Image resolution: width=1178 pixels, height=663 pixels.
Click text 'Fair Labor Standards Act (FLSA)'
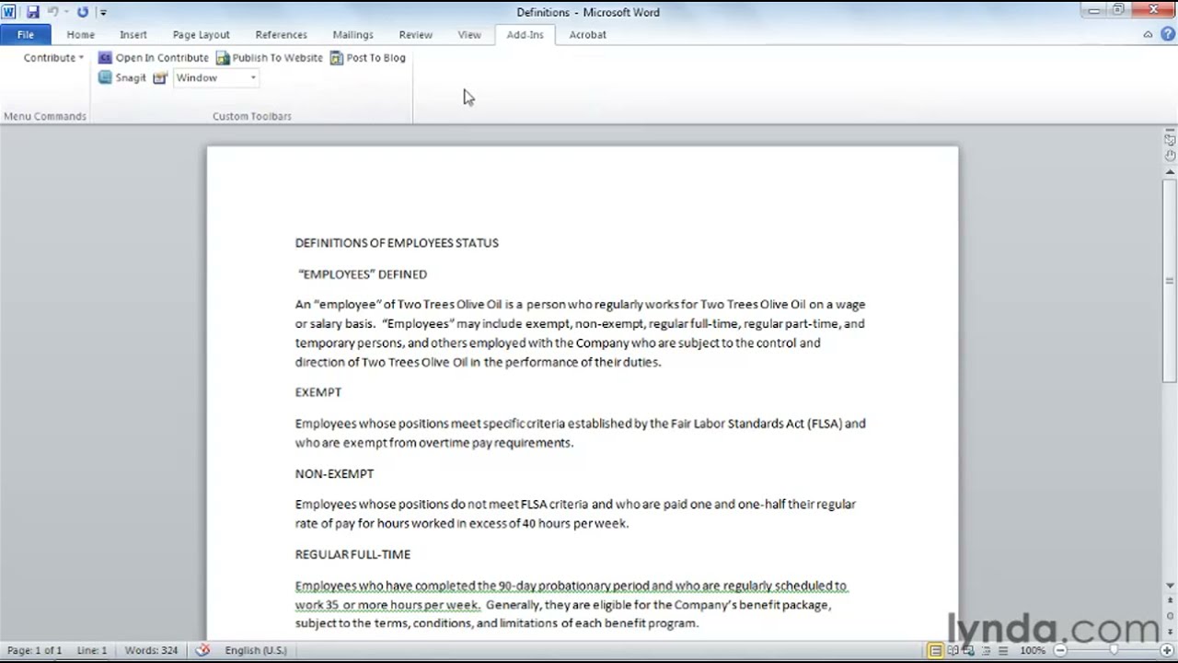[756, 424]
